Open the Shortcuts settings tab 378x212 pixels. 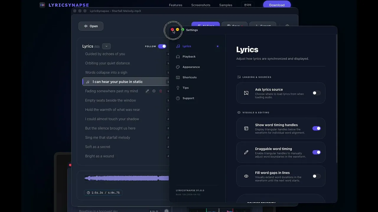click(197, 77)
